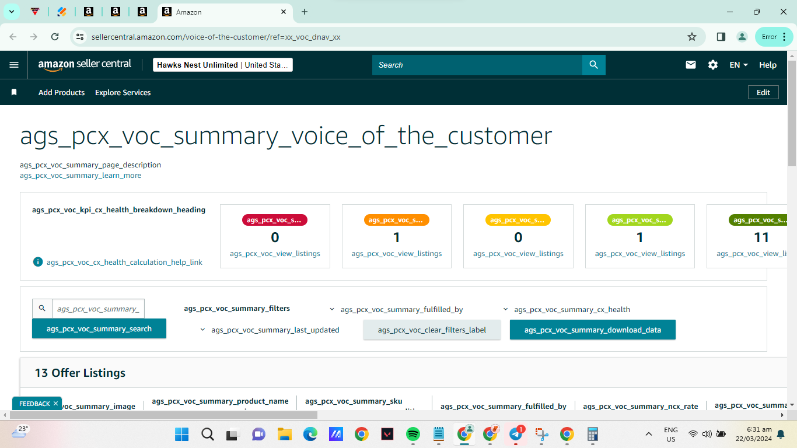
Task: Click the Edit button
Action: [763, 92]
